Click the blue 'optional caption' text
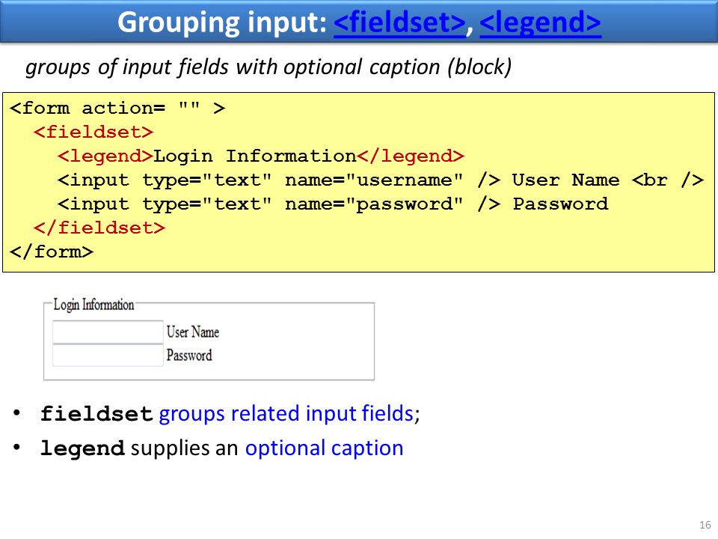Viewport: 718px width, 539px height. click(324, 448)
